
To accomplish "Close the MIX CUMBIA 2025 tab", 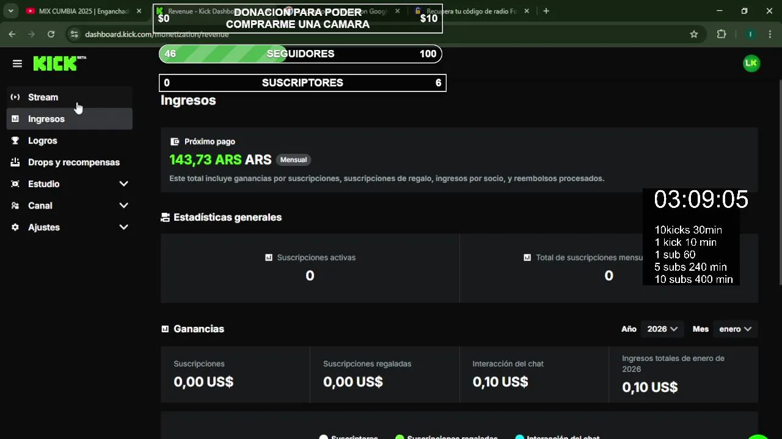I will pyautogui.click(x=139, y=11).
